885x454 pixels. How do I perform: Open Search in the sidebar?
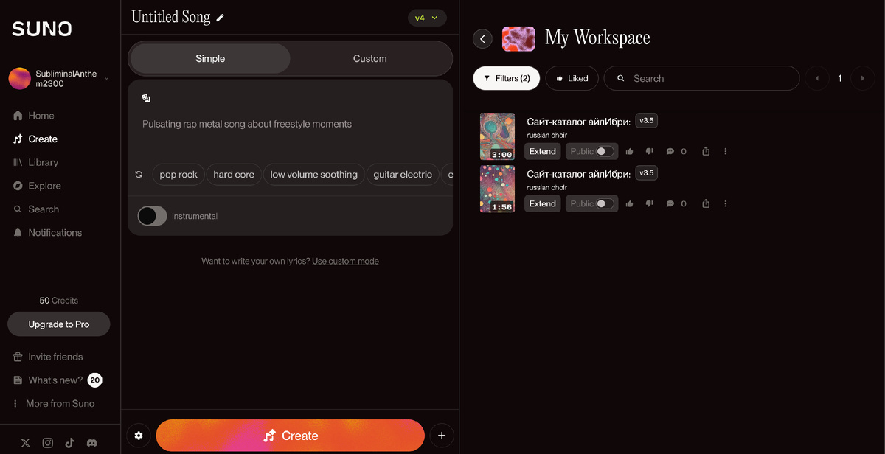(x=36, y=209)
